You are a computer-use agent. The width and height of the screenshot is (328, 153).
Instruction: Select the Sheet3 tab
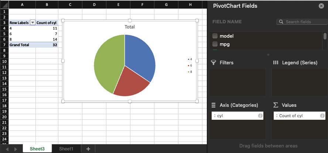pyautogui.click(x=37, y=149)
